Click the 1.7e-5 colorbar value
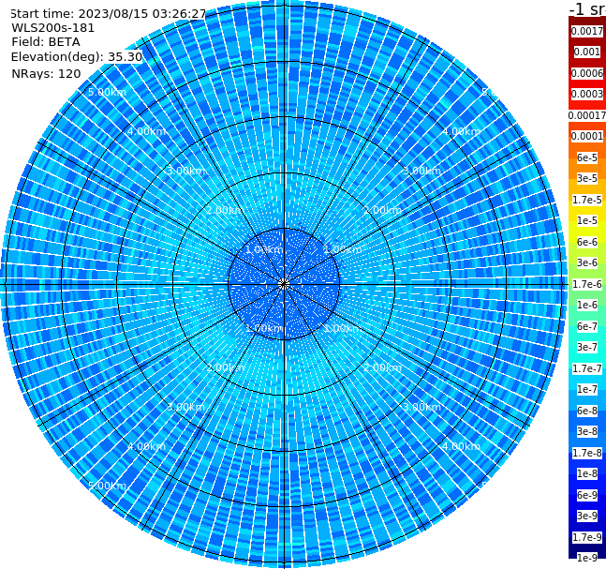The width and height of the screenshot is (606, 569). coord(587,200)
